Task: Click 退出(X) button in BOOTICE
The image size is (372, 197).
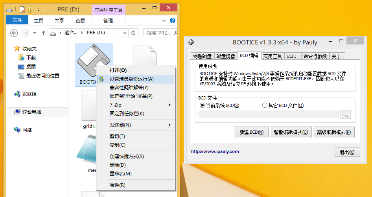Action: pyautogui.click(x=347, y=152)
